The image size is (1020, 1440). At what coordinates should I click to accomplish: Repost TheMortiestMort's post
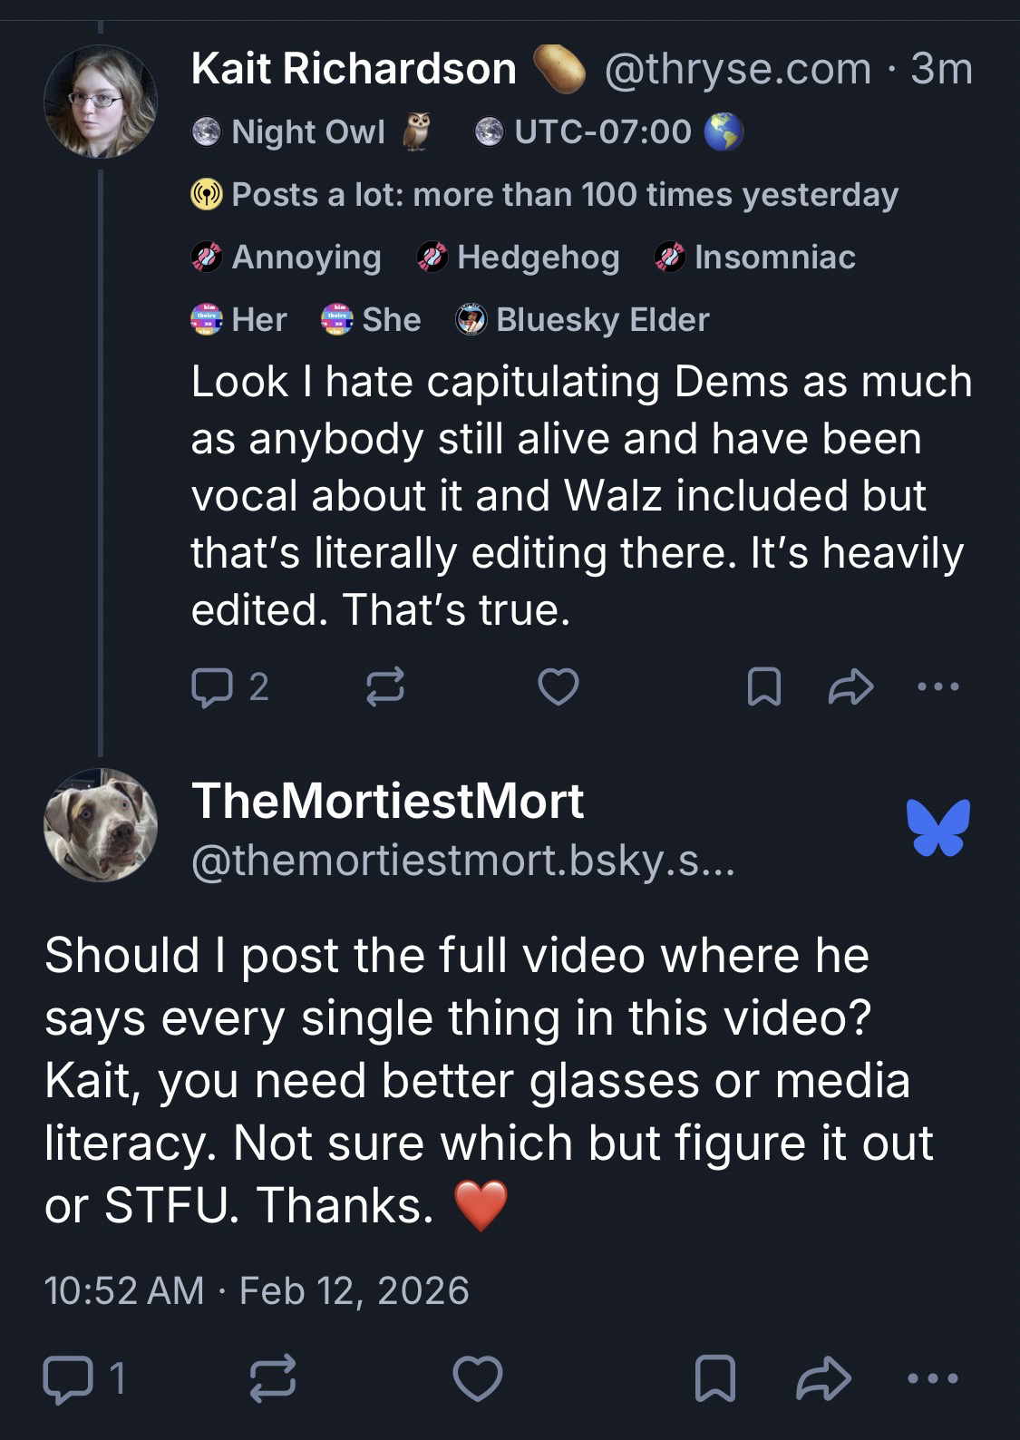[x=272, y=1379]
